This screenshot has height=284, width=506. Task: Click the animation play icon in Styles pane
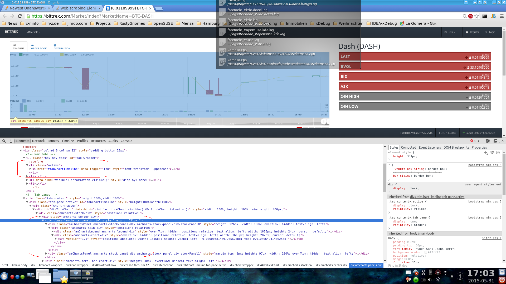(498, 153)
